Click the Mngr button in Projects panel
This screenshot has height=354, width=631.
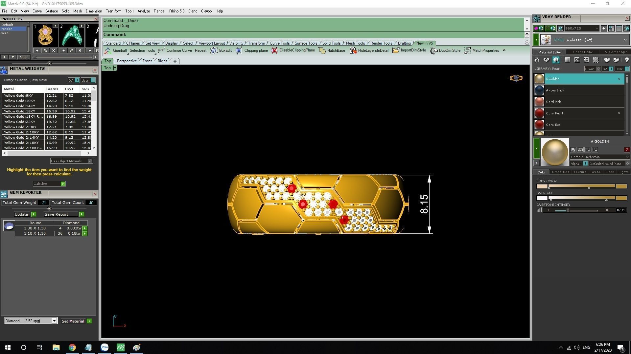coord(24,57)
